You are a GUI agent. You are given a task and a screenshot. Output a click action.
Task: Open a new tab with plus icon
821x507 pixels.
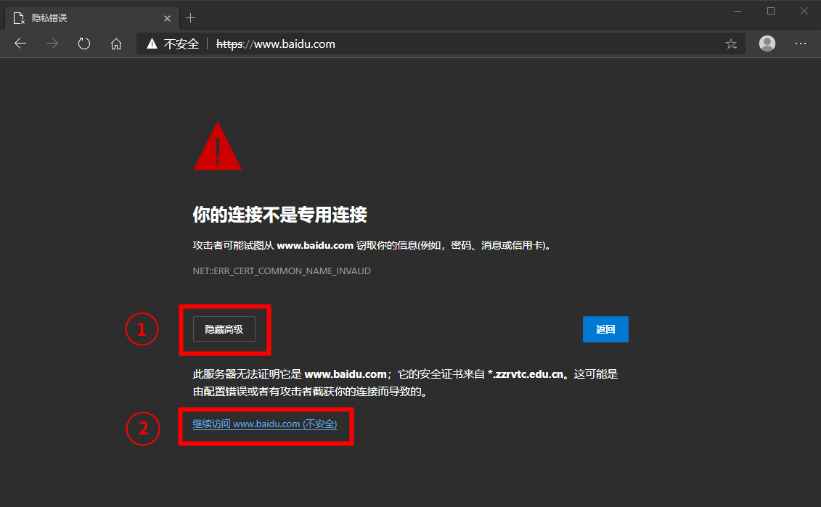click(x=191, y=17)
